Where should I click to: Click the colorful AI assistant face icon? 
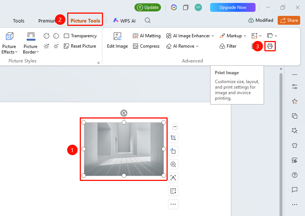tap(174, 7)
